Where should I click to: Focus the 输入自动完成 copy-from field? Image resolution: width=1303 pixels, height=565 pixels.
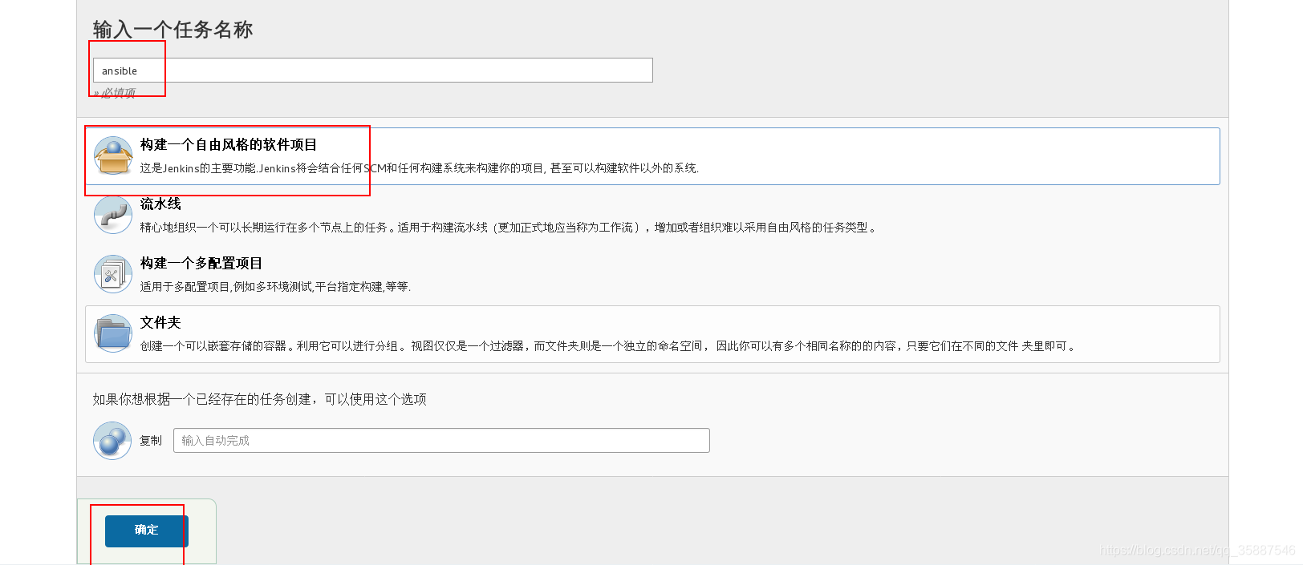(441, 441)
